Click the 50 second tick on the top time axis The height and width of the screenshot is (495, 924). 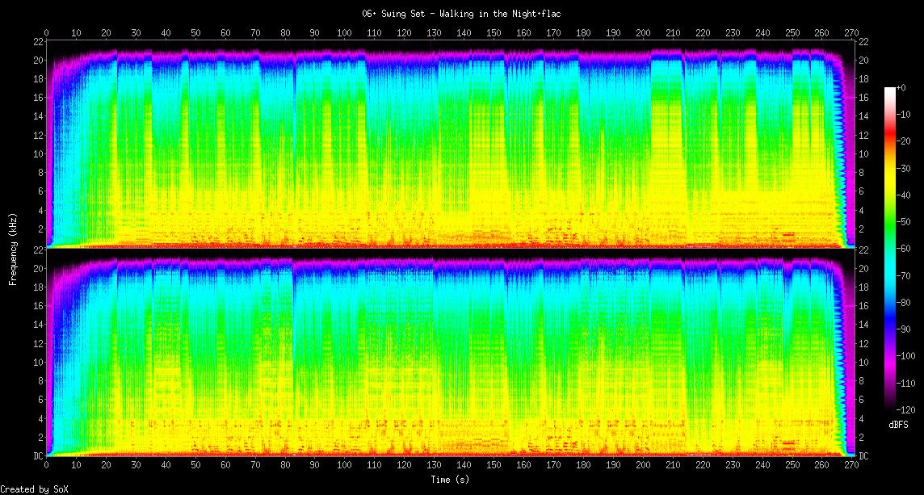195,33
